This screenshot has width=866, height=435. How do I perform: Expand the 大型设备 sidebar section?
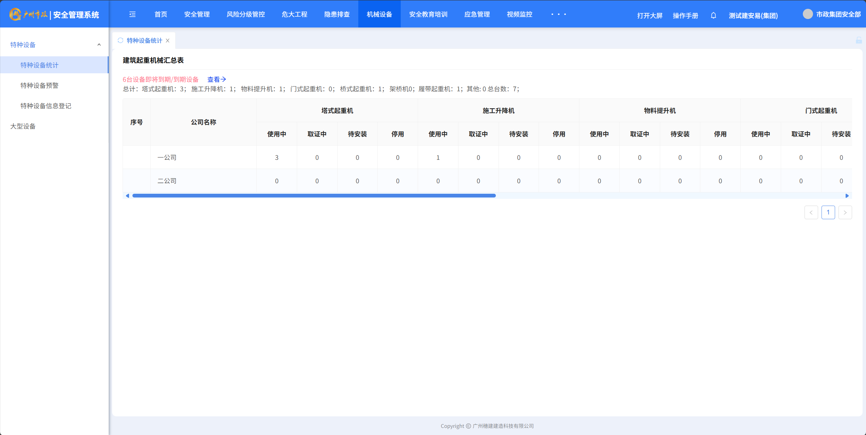coord(23,126)
